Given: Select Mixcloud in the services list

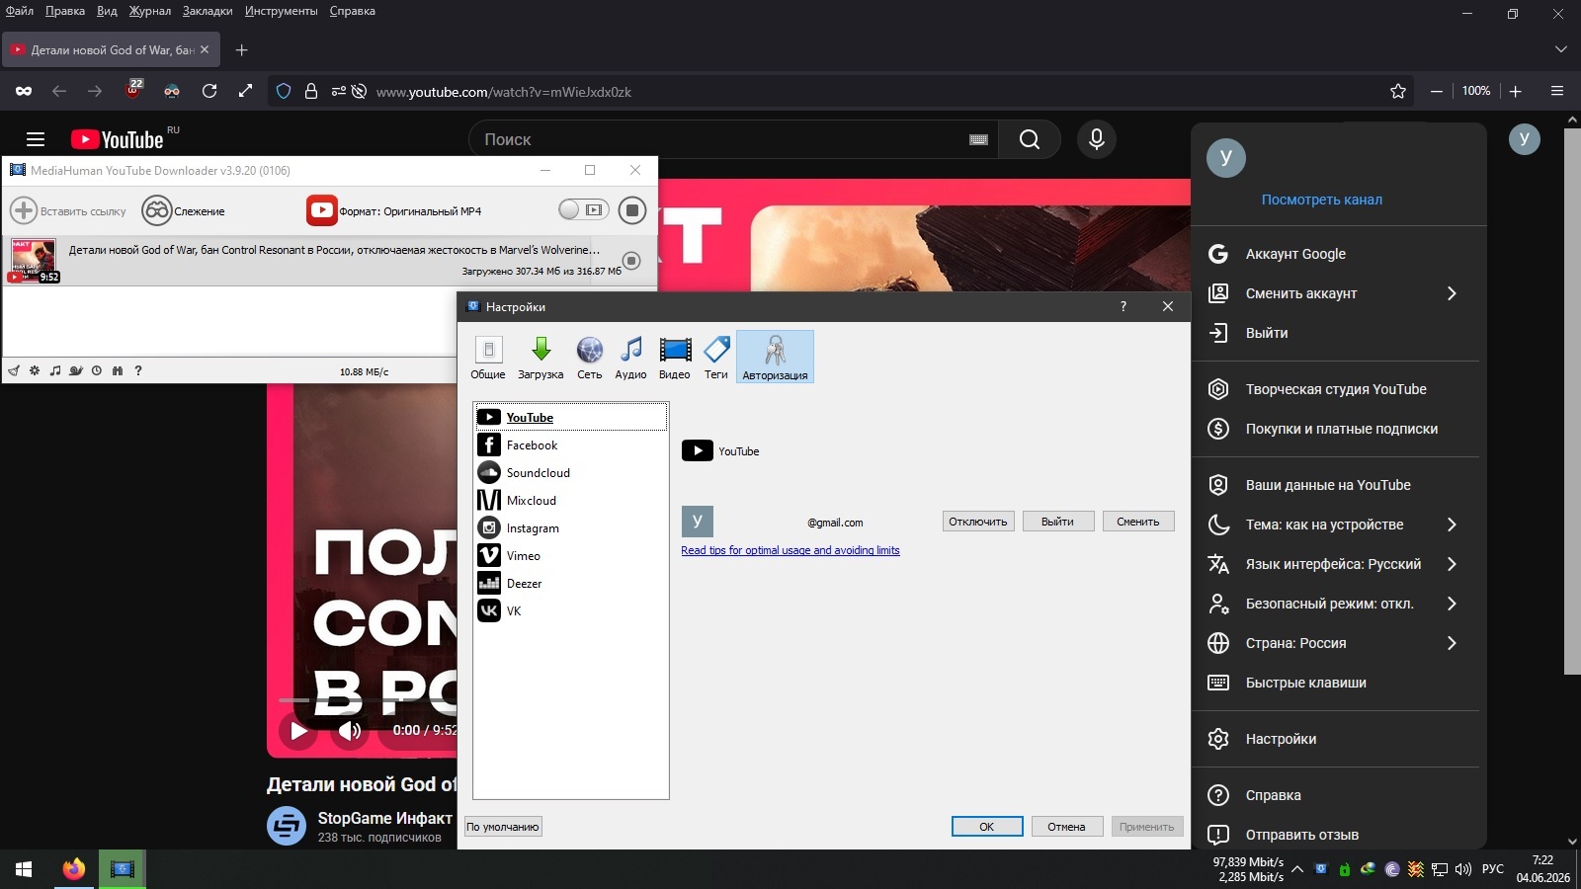Looking at the screenshot, I should click(x=571, y=500).
